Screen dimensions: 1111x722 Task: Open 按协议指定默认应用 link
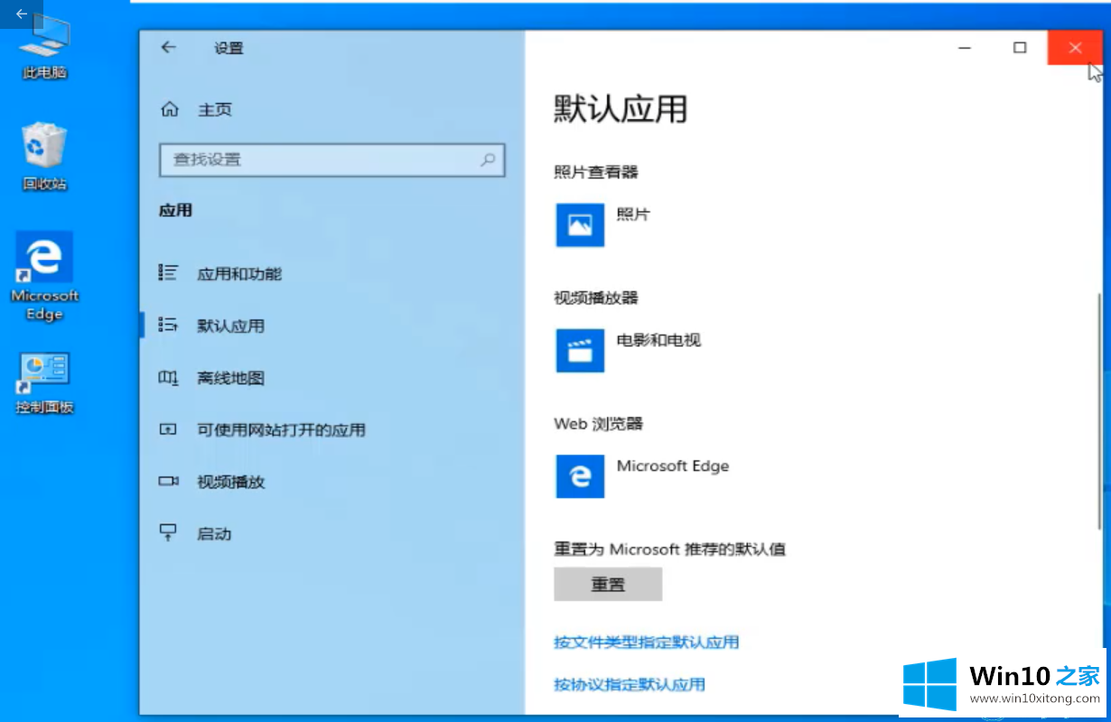tap(630, 685)
